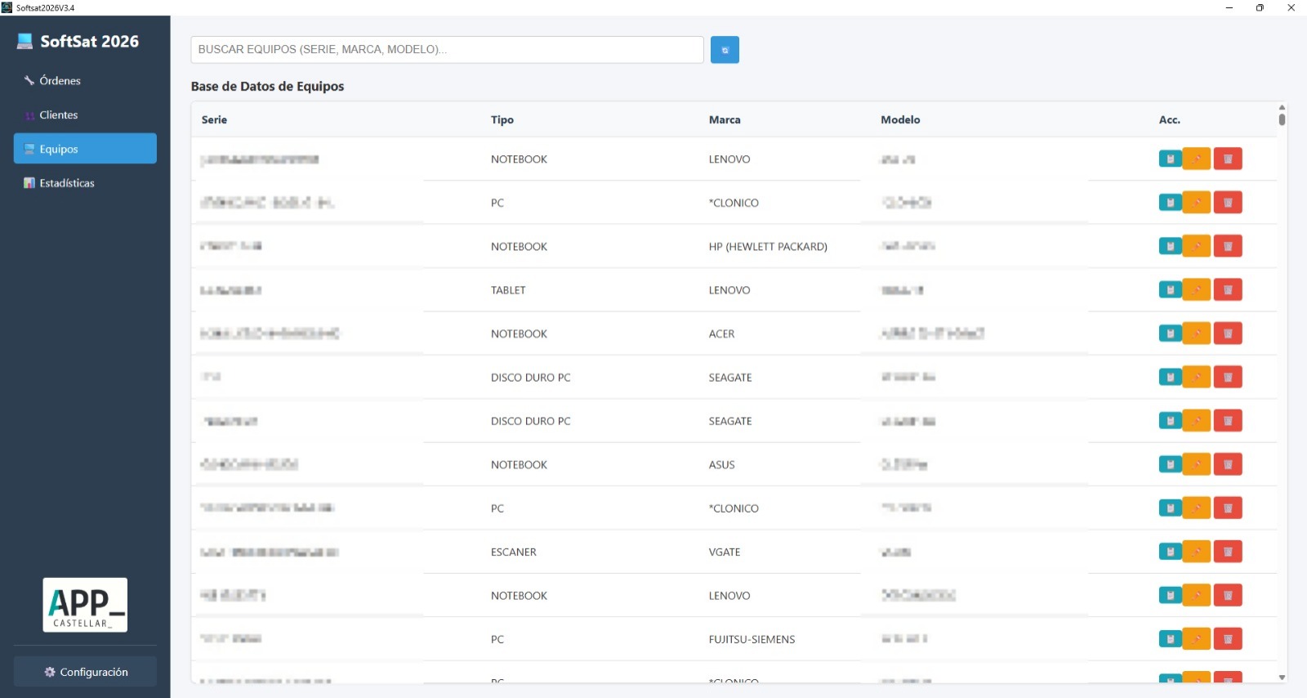1307x698 pixels.
Task: Select the HP (HEWLETT PACKARD) brand cell
Action: click(x=768, y=247)
